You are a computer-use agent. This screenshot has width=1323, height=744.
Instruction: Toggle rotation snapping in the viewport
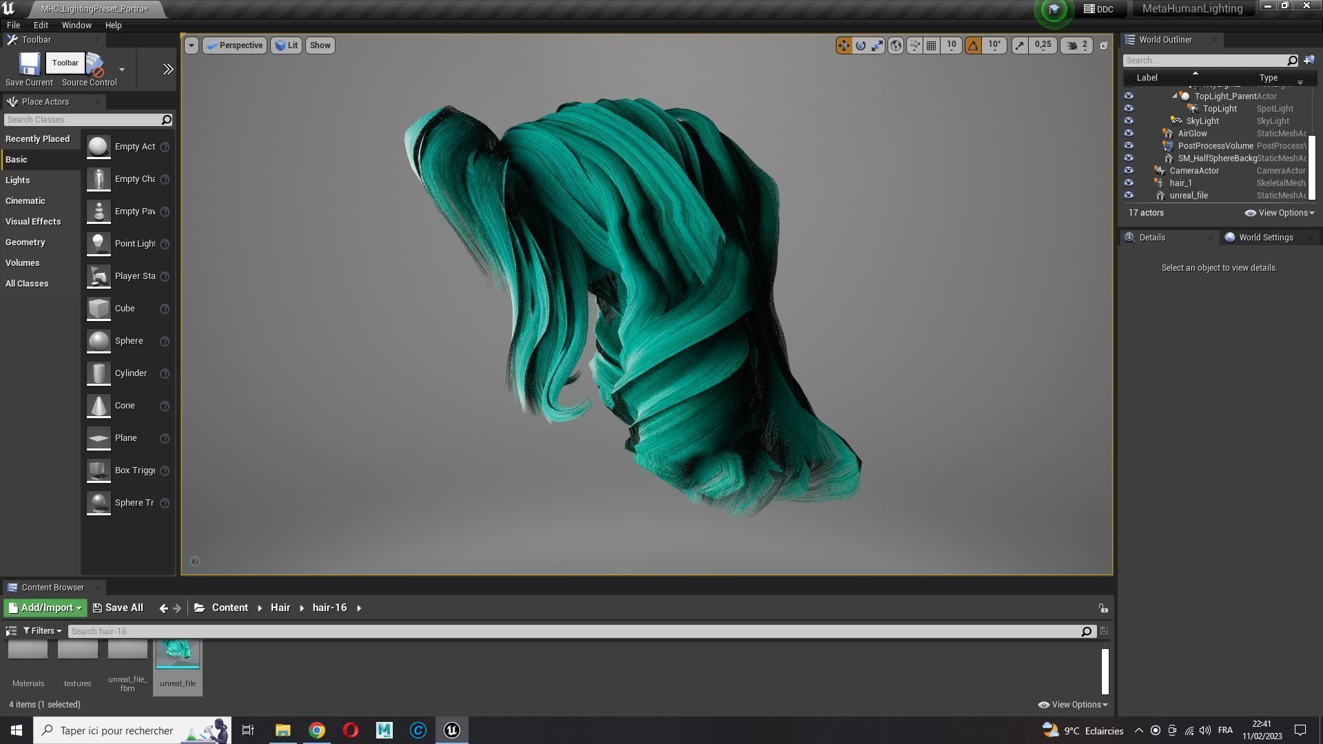click(973, 45)
